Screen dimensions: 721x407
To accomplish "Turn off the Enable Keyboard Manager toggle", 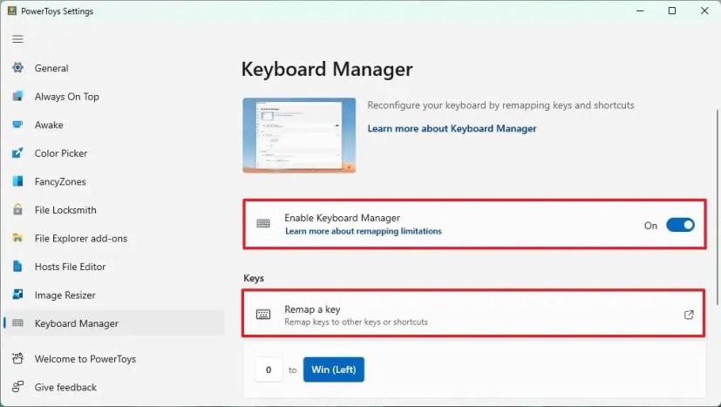I will coord(681,225).
